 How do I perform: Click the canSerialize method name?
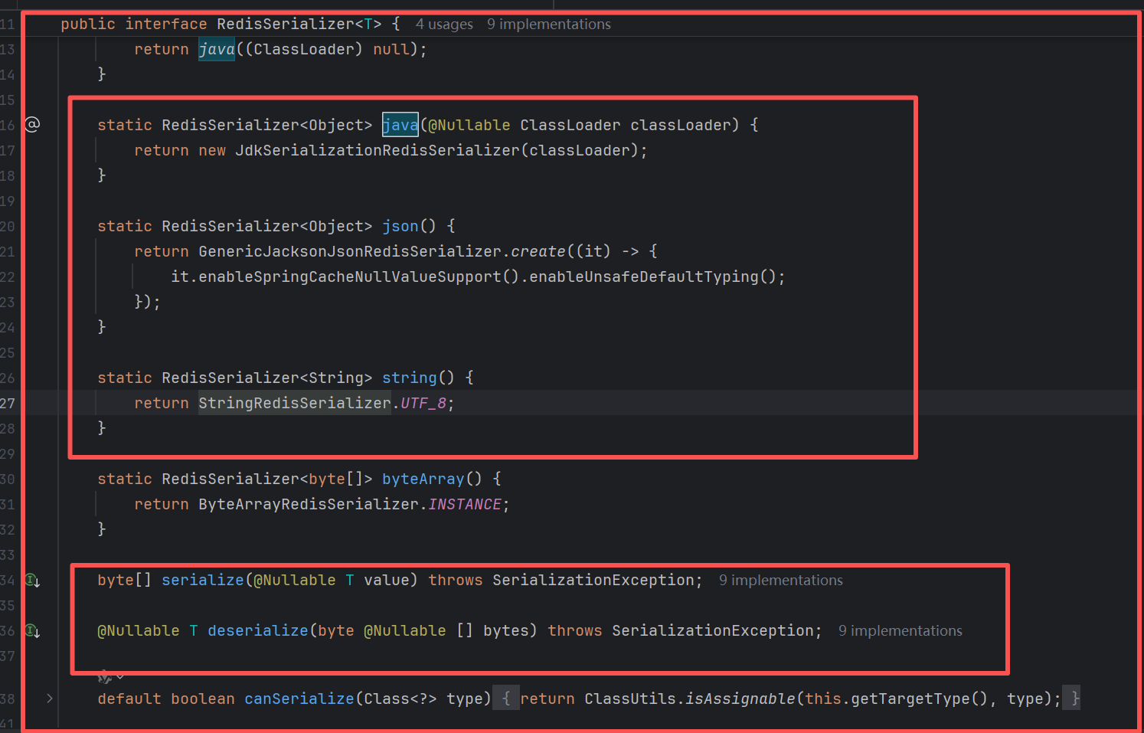[x=299, y=699]
